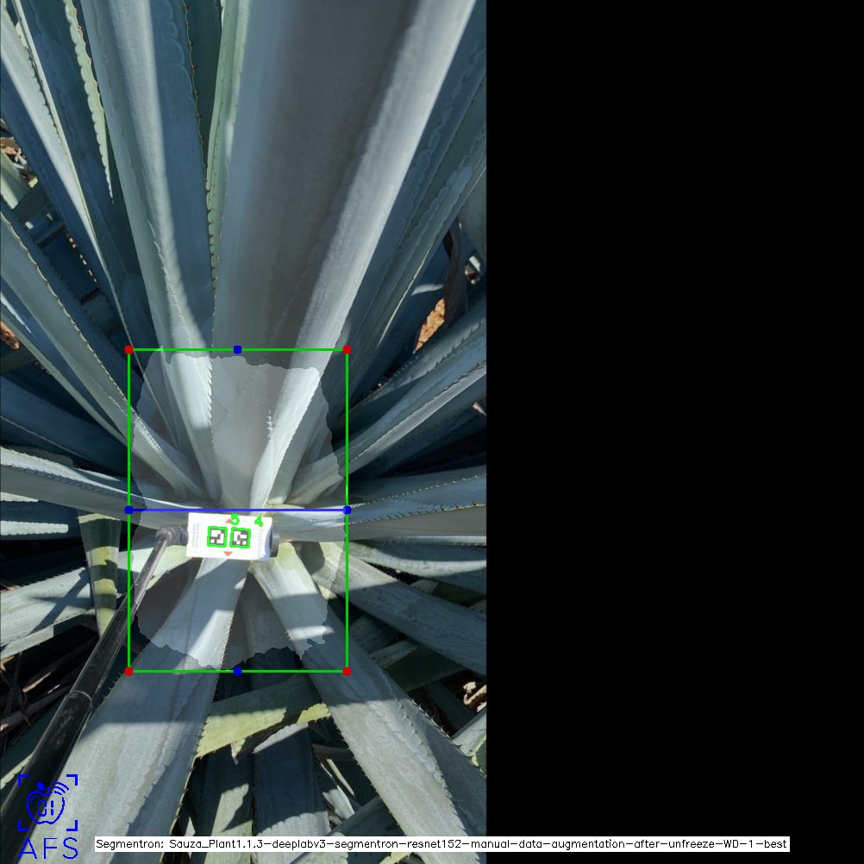Screen dimensions: 864x864
Task: Click the AFS apple logo icon
Action: (47, 802)
